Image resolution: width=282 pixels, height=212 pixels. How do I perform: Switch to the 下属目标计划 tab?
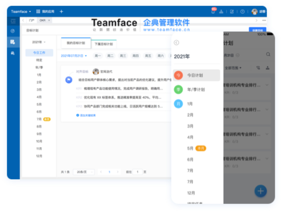coord(104,43)
